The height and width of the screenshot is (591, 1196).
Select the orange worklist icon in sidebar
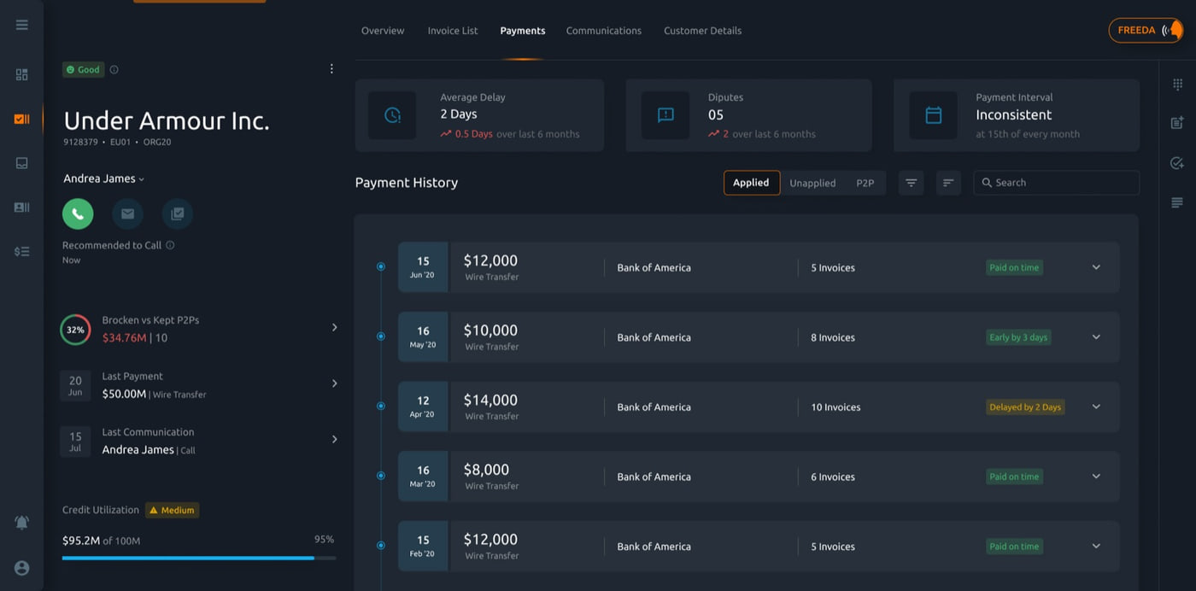[x=22, y=119]
